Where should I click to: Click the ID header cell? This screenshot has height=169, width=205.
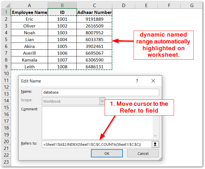pyautogui.click(x=62, y=12)
